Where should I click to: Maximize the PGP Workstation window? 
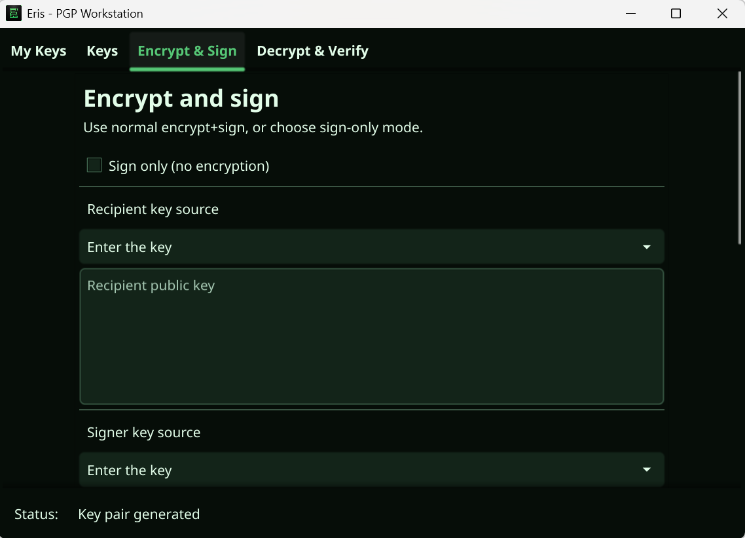click(676, 13)
